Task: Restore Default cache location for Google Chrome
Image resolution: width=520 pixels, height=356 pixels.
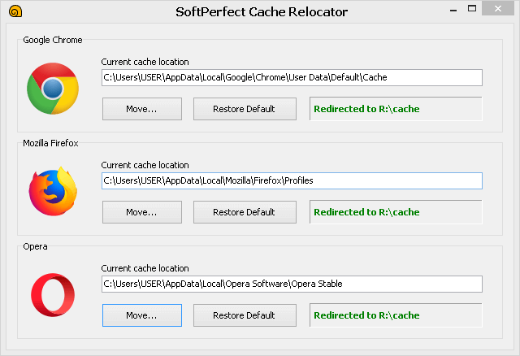Action: coord(244,109)
